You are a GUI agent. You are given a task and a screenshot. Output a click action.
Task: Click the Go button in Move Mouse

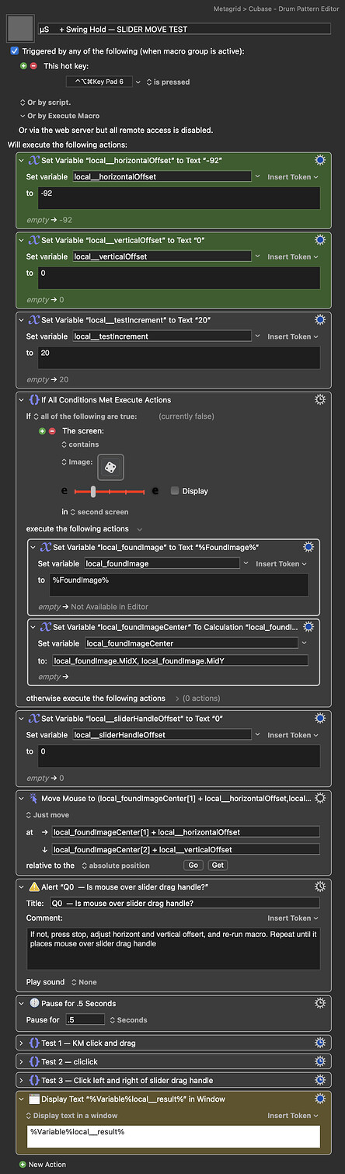click(193, 865)
